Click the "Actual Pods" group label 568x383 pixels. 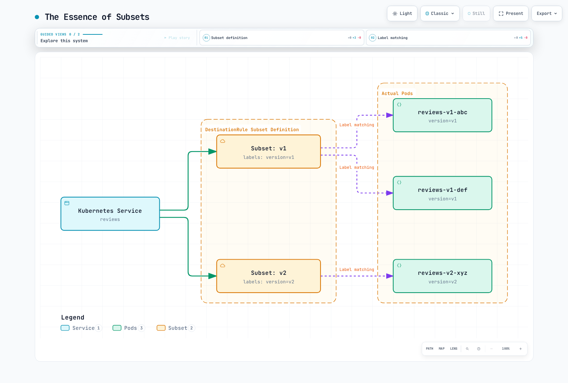(397, 94)
